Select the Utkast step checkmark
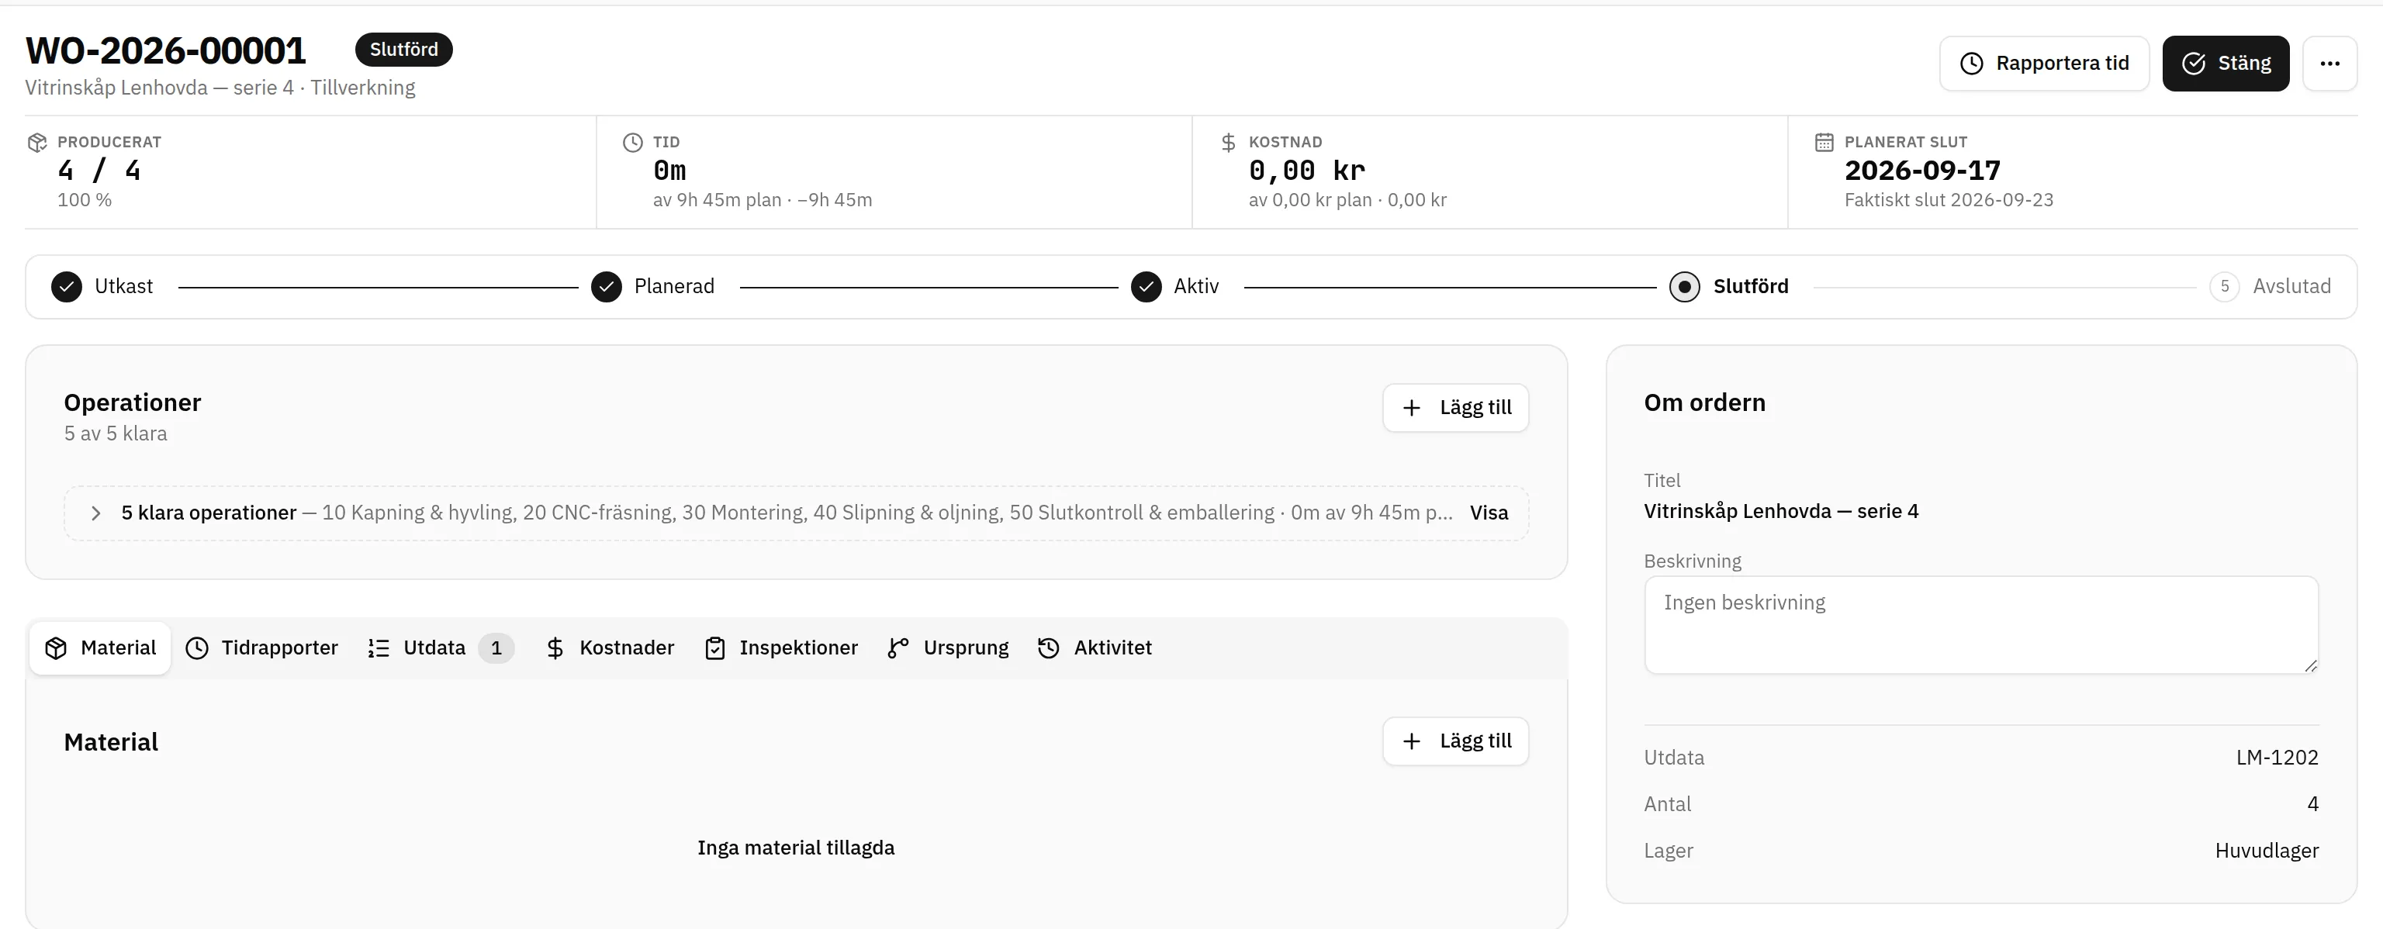This screenshot has height=929, width=2383. tap(67, 287)
